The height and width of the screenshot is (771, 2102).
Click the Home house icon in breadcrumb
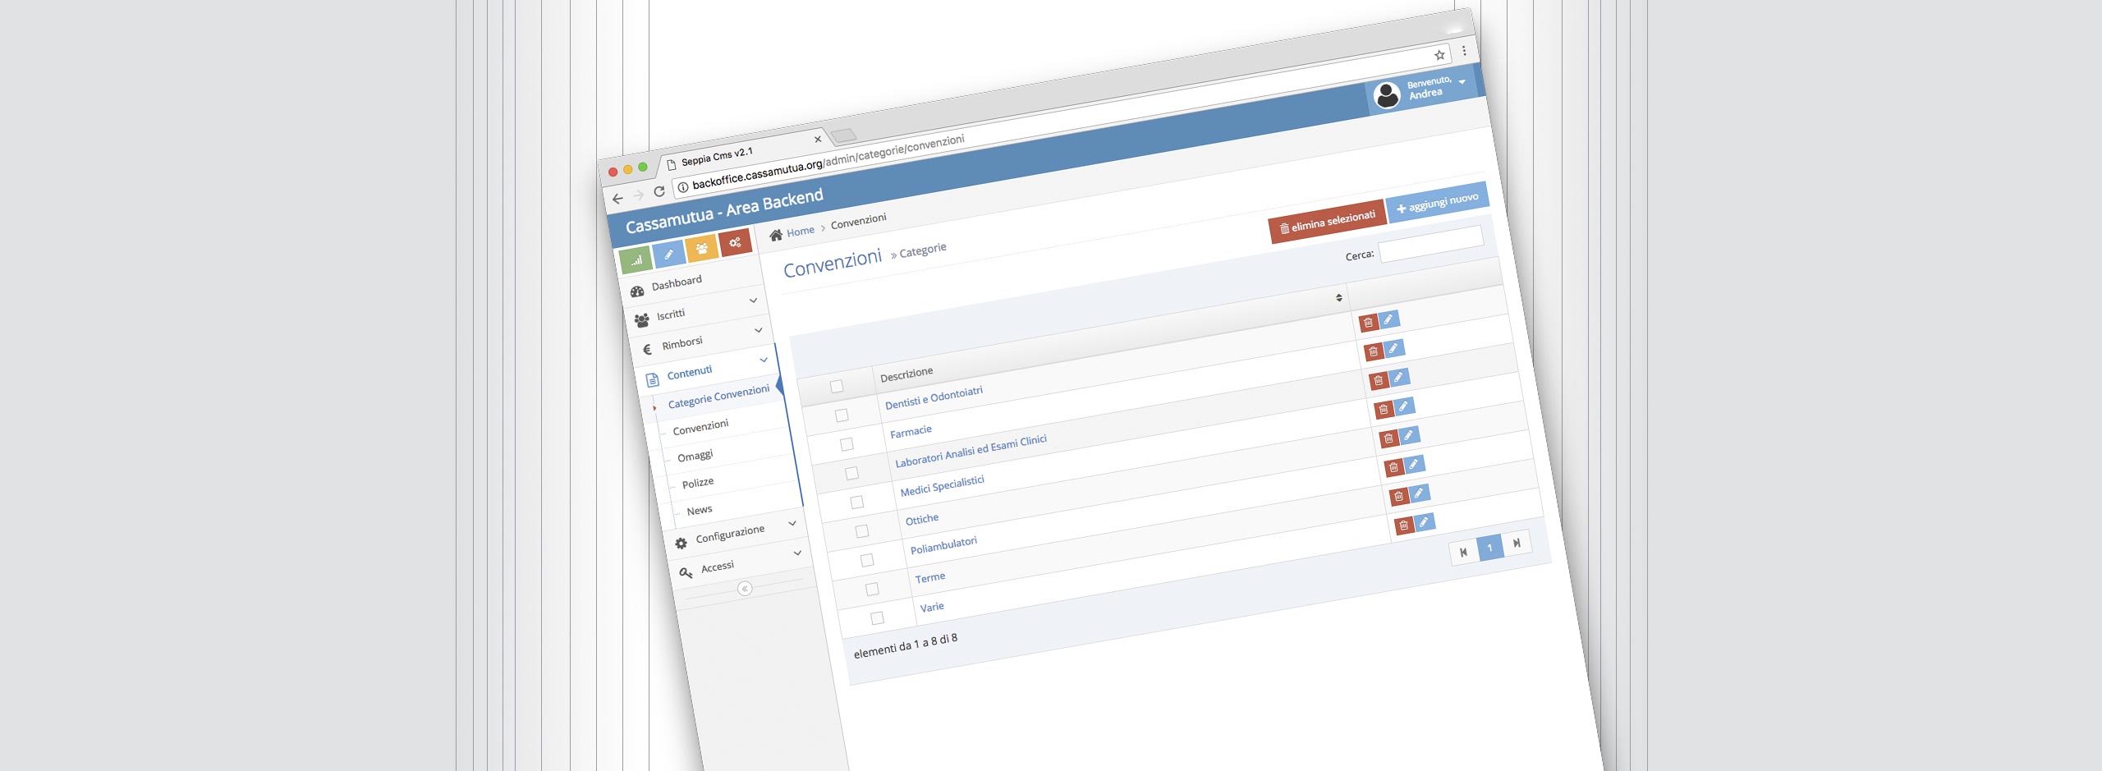tap(776, 235)
